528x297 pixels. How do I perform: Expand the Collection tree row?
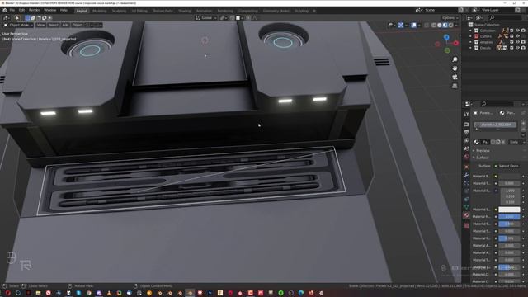click(471, 31)
